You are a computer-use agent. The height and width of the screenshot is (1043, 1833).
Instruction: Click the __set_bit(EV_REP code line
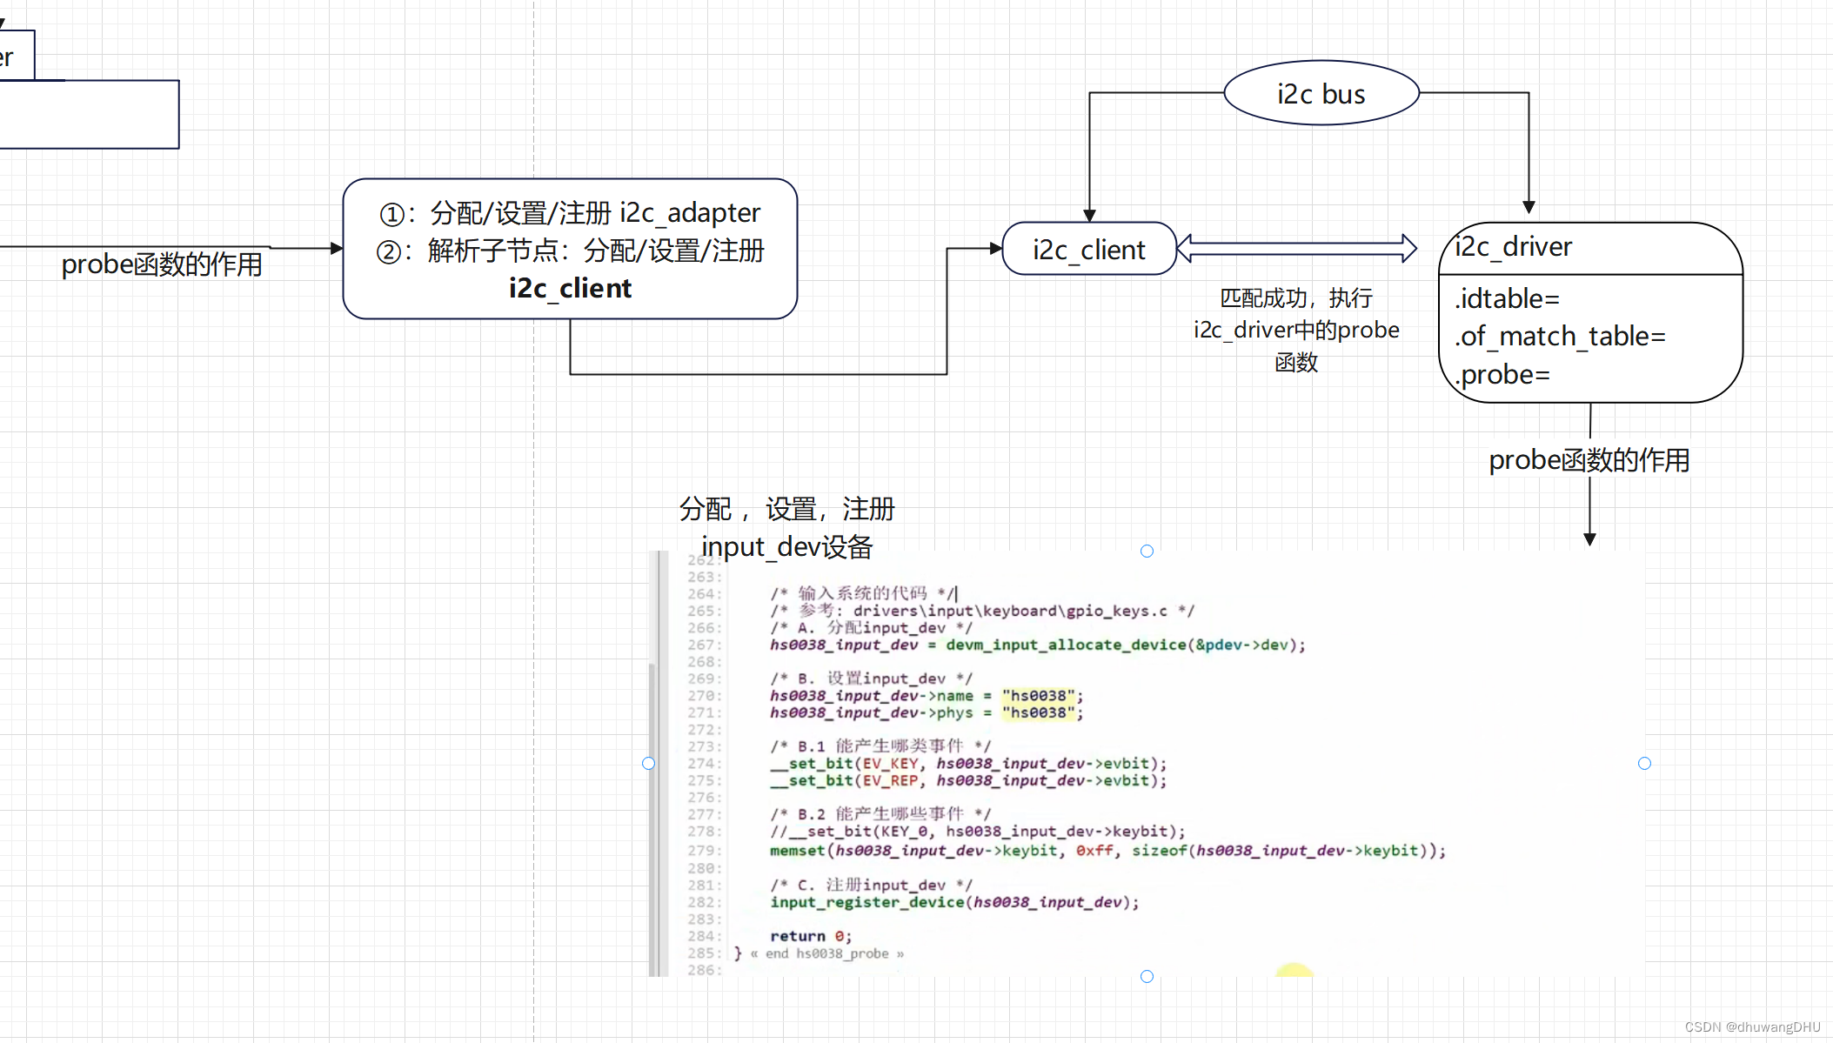[968, 780]
